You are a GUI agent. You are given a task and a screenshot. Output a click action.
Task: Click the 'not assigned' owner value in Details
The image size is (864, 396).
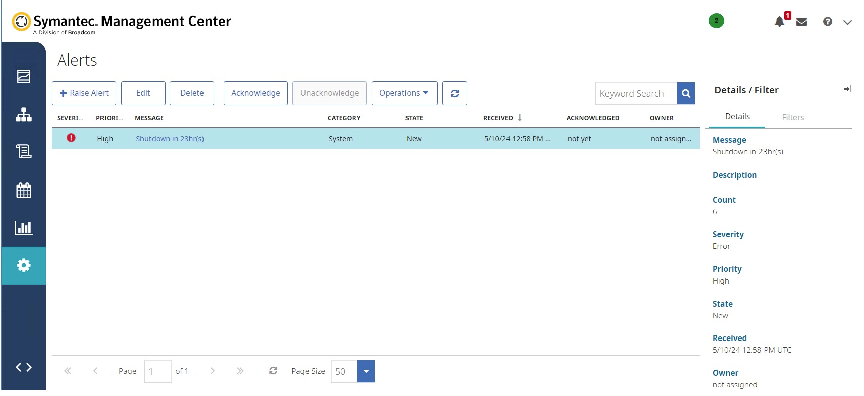click(x=735, y=385)
